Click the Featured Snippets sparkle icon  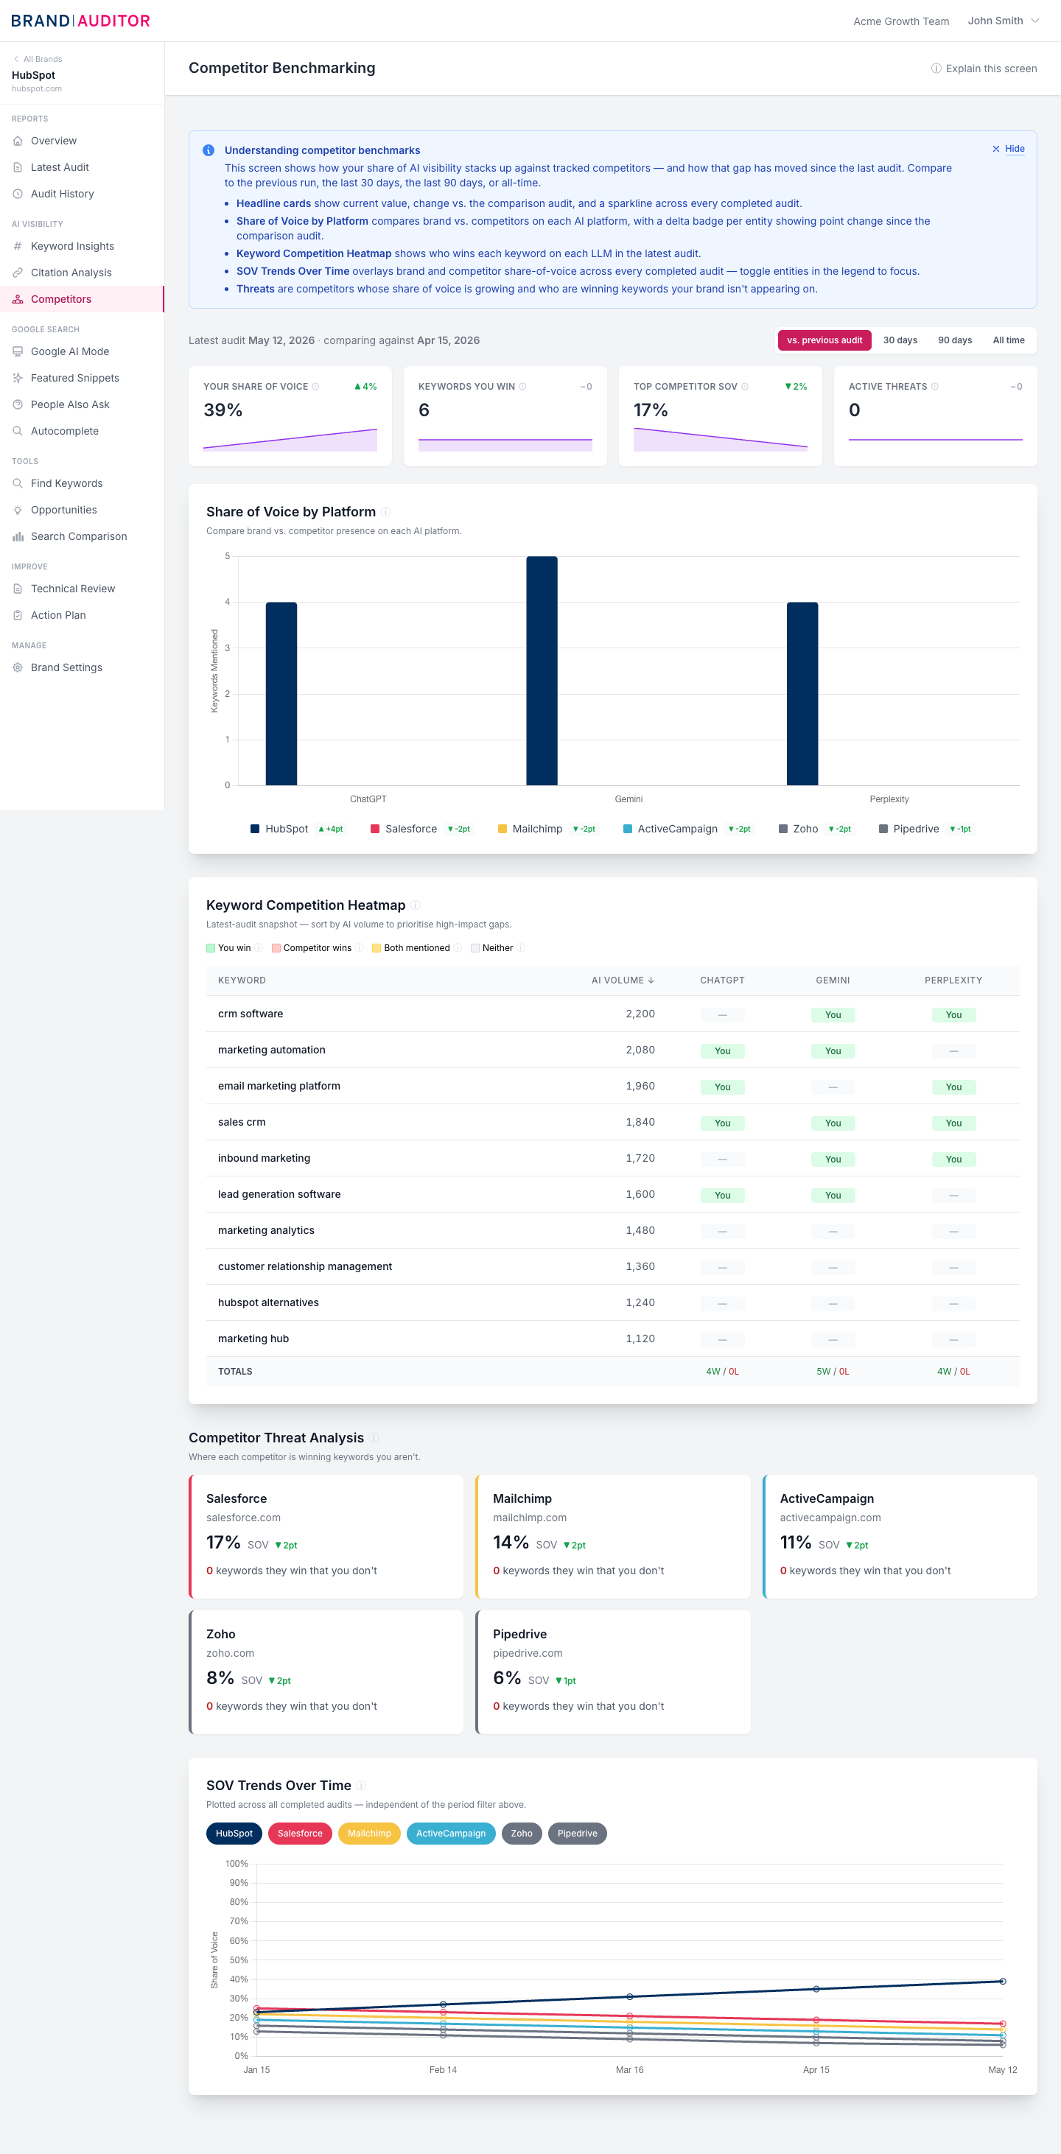[18, 378]
